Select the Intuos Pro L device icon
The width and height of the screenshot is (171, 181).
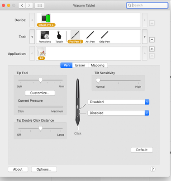pyautogui.click(x=46, y=19)
